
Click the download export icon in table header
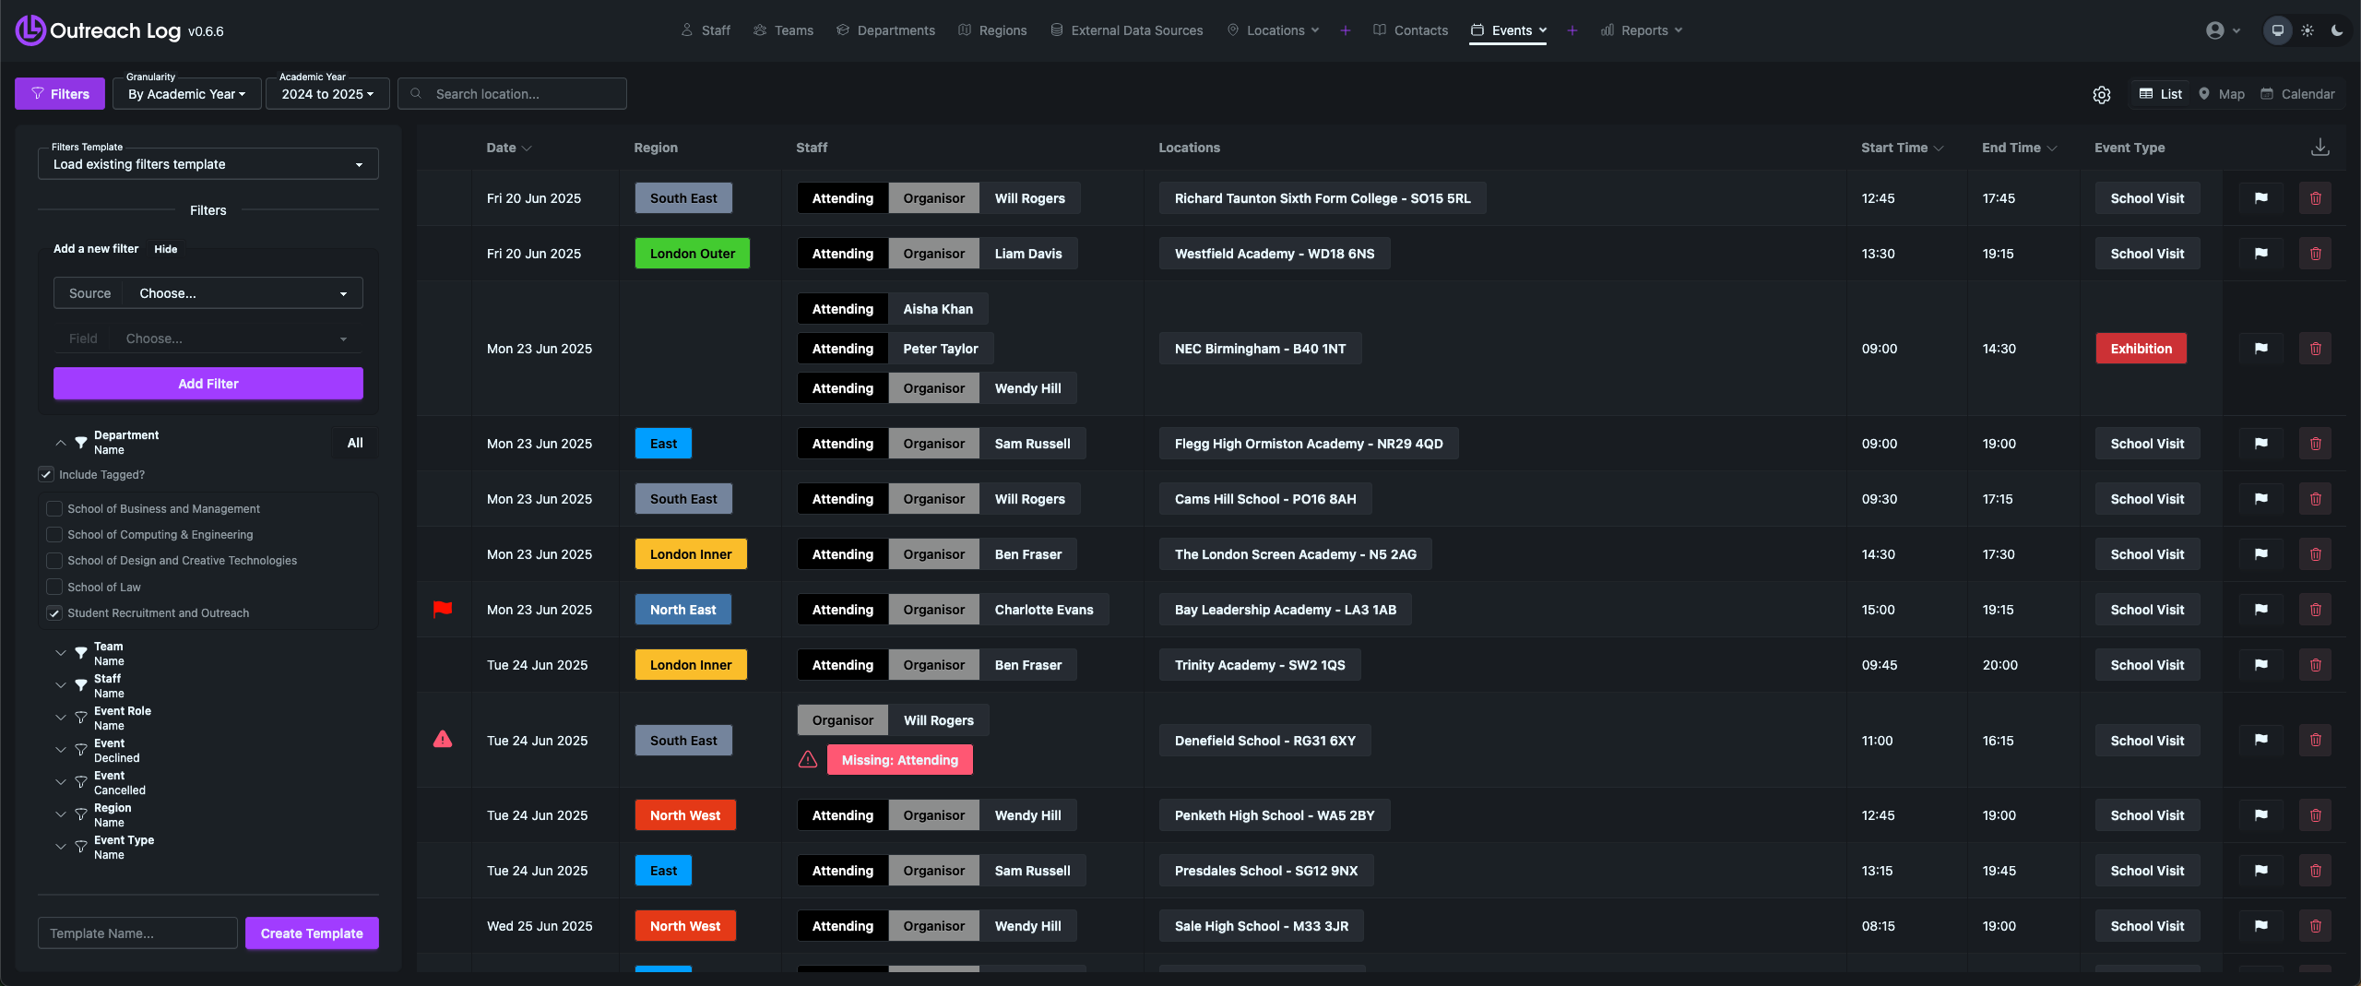click(2319, 148)
